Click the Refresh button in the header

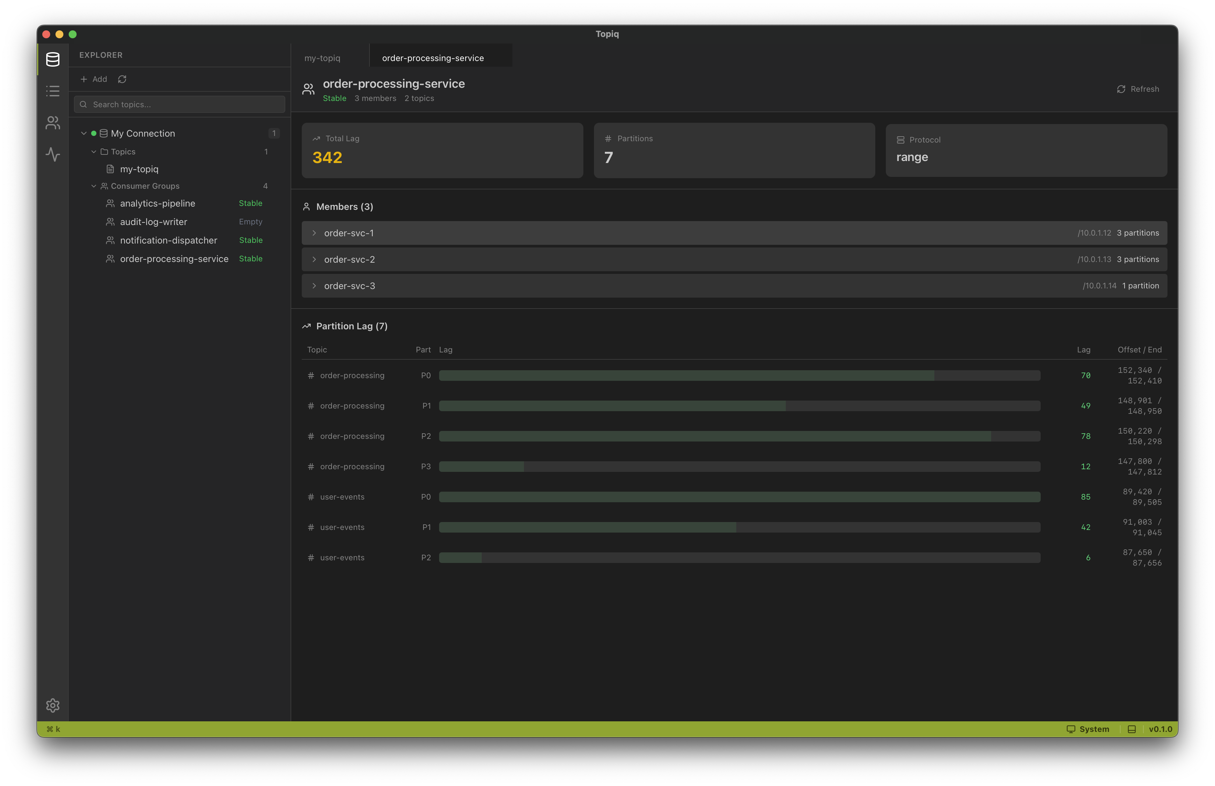click(1138, 89)
